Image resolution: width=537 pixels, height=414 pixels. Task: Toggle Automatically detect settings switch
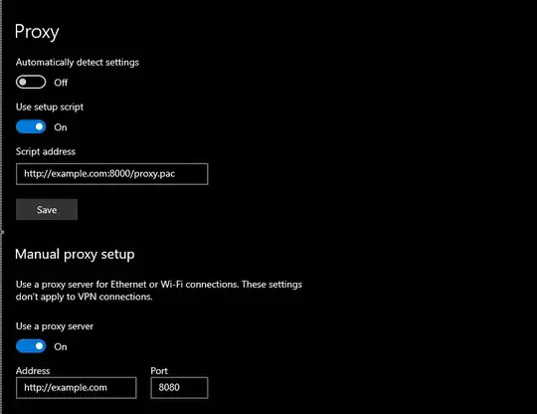click(31, 83)
